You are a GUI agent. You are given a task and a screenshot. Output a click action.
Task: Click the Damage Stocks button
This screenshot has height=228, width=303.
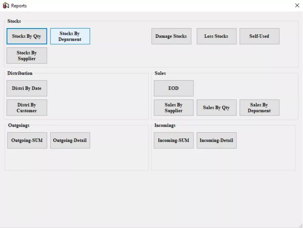[x=171, y=36]
